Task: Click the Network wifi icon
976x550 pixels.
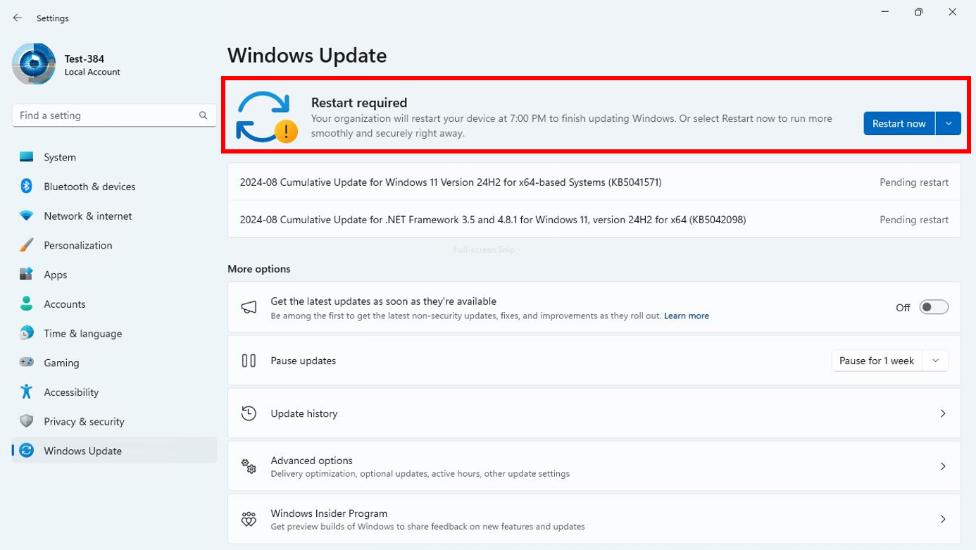Action: (27, 215)
